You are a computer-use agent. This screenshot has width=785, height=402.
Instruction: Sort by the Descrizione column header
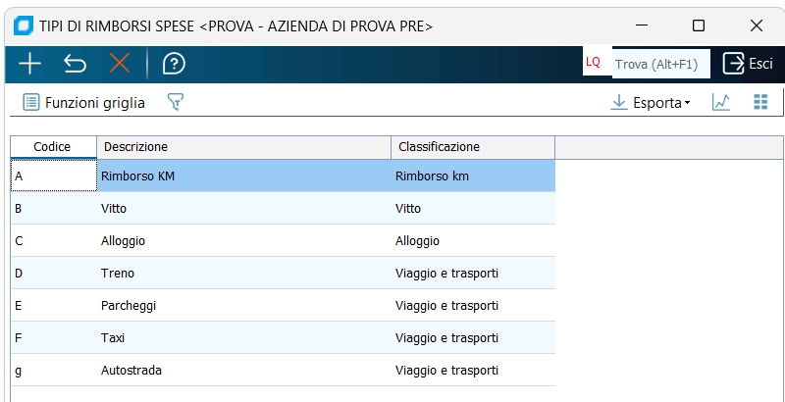tap(243, 147)
